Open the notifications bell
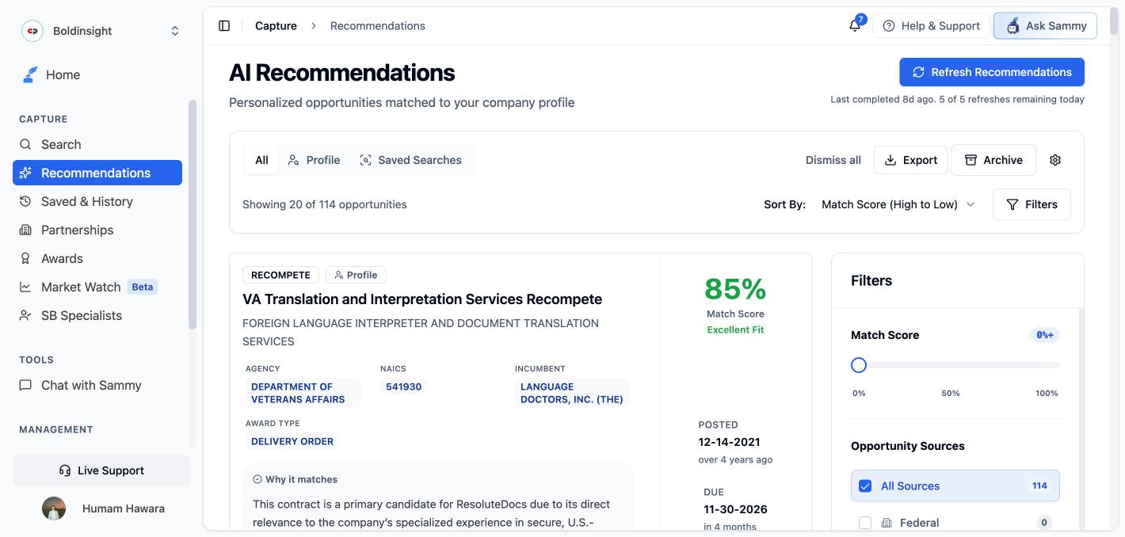Screen dimensions: 1125x537 pyautogui.click(x=855, y=26)
